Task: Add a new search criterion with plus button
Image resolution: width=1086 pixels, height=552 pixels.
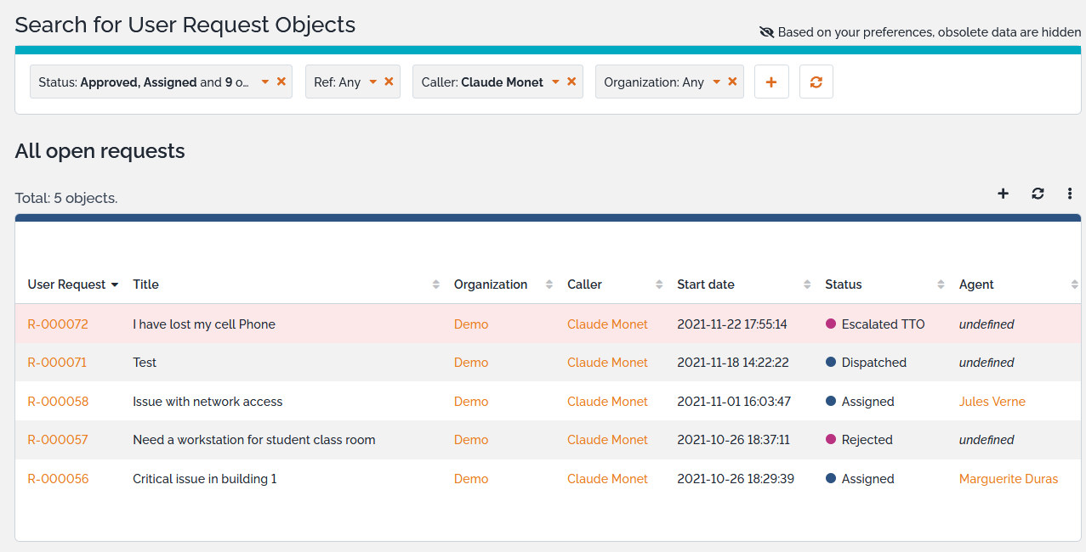Action: [x=771, y=82]
